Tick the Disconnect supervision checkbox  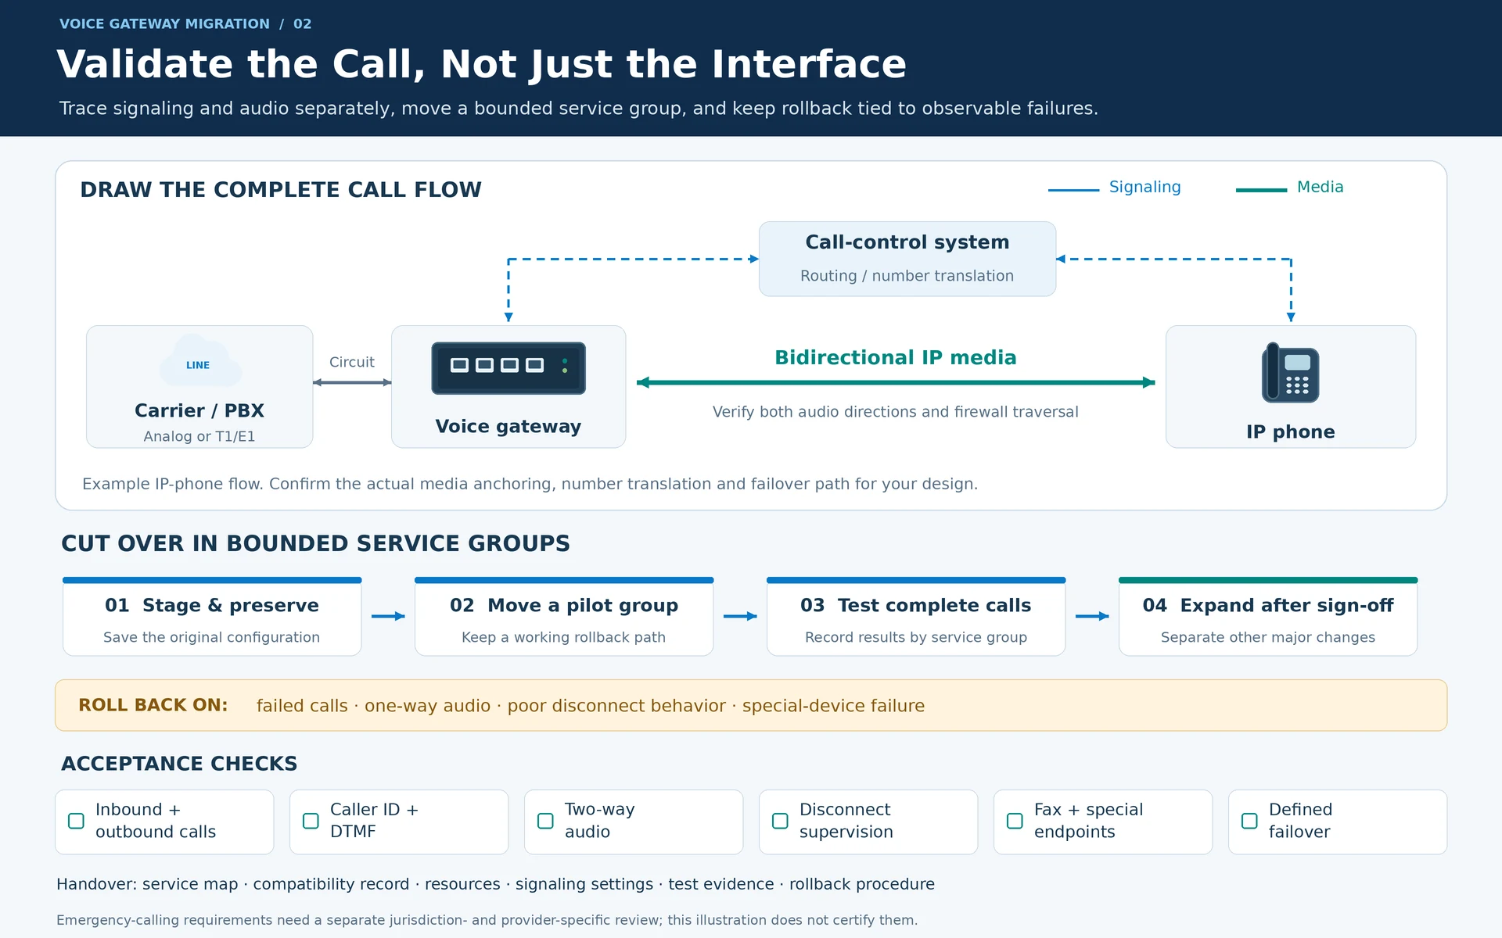pos(780,821)
